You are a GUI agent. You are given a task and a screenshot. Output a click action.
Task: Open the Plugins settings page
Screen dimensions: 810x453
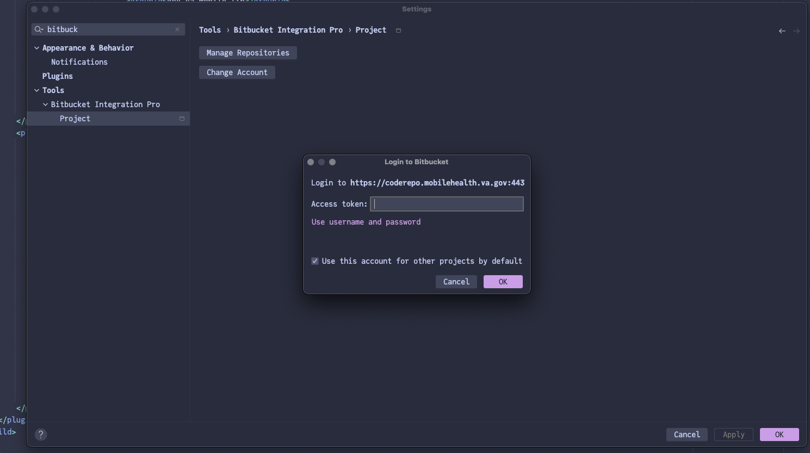click(x=58, y=76)
